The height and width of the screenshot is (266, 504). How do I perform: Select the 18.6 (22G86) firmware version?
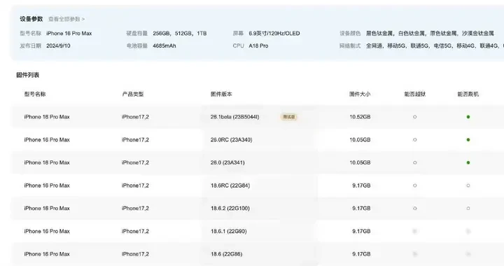click(227, 254)
